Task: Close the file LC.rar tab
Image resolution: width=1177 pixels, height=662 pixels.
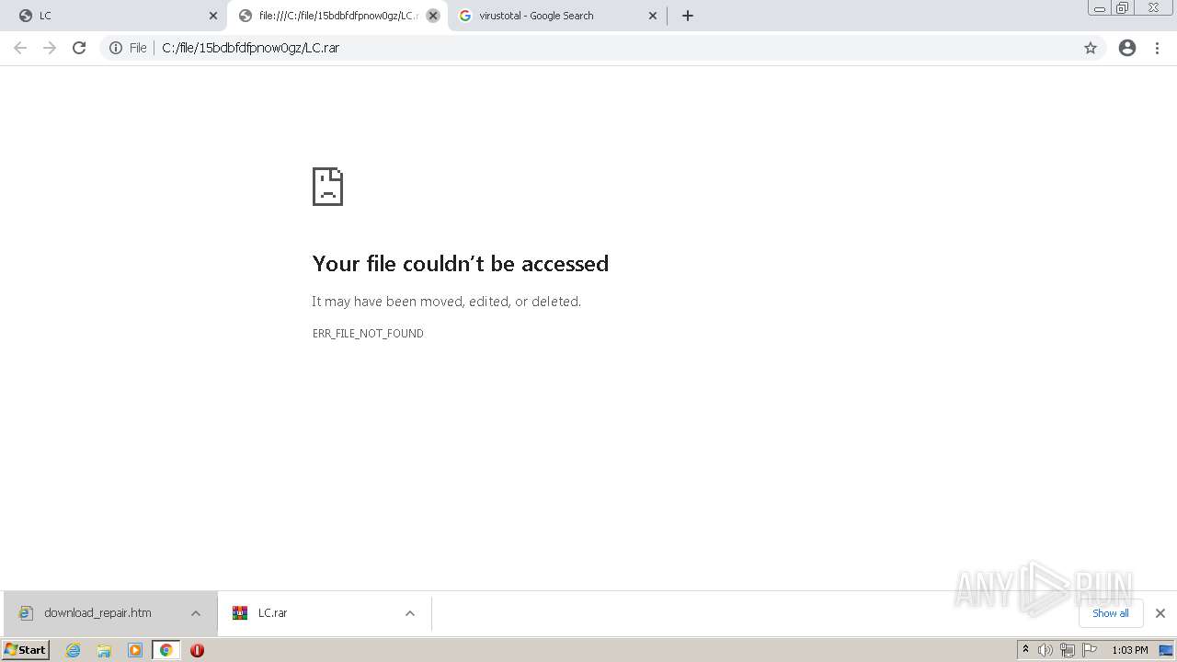Action: 433,16
